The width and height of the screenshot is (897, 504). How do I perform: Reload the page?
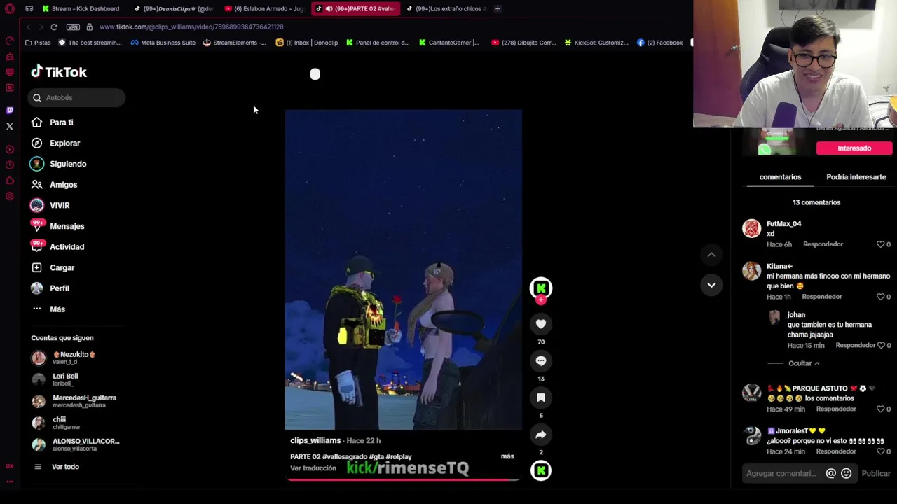click(x=54, y=27)
